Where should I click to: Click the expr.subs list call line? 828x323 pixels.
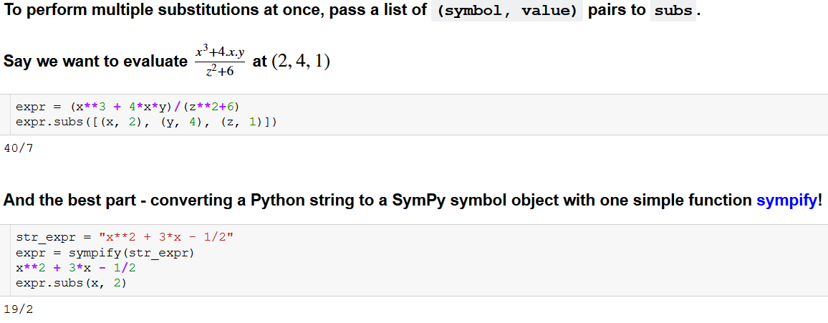[x=146, y=122]
